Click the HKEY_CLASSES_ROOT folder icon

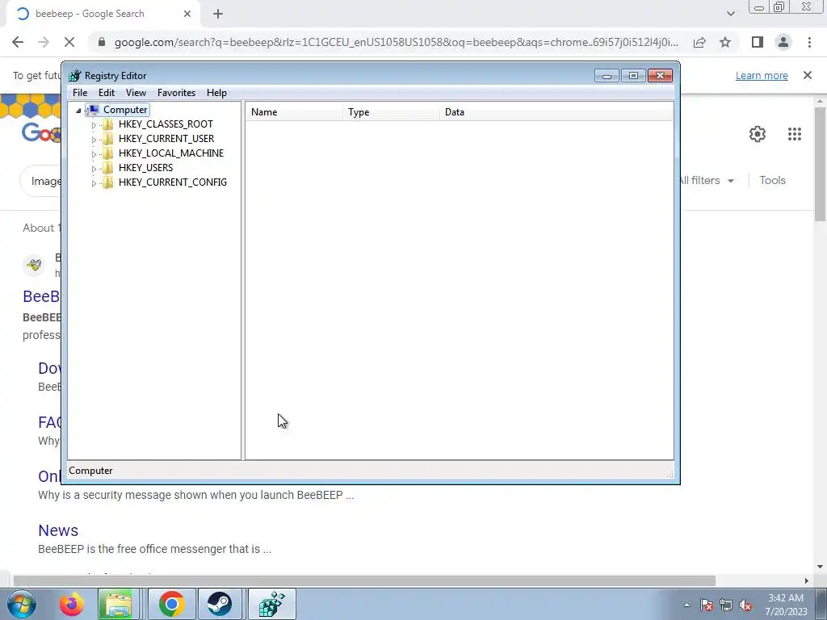[107, 124]
